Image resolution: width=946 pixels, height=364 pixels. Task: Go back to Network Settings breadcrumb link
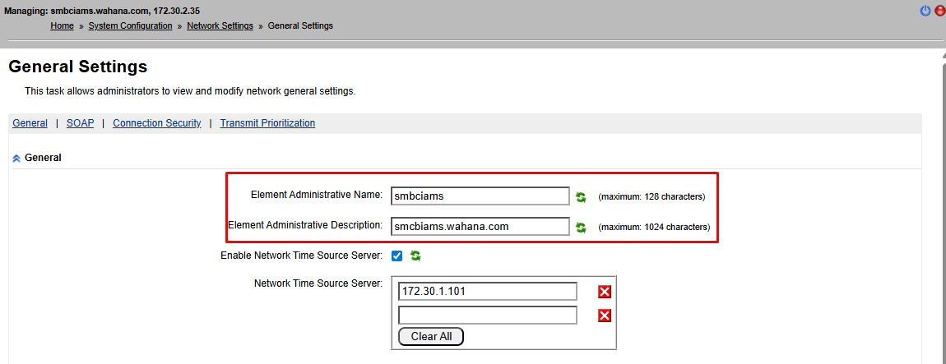coord(220,26)
